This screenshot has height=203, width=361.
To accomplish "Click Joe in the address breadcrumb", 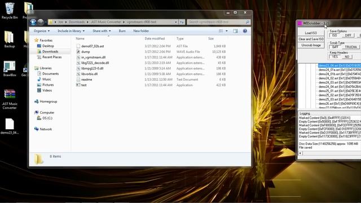I will pos(60,22).
